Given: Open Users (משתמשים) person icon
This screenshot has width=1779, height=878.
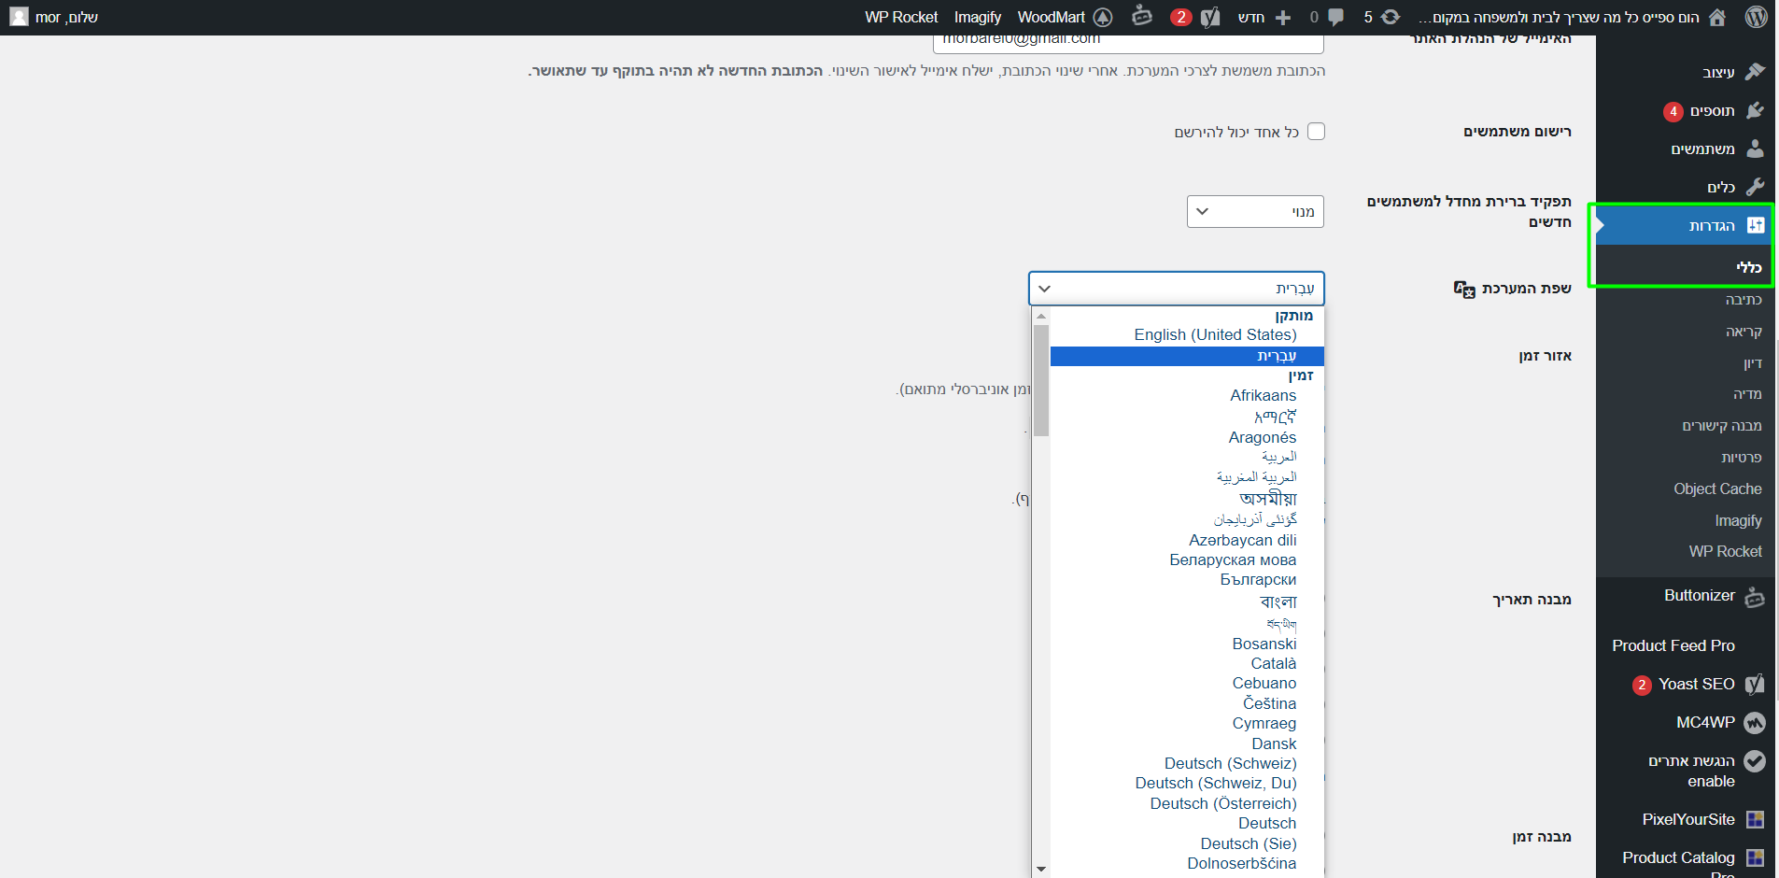Looking at the screenshot, I should pyautogui.click(x=1755, y=149).
